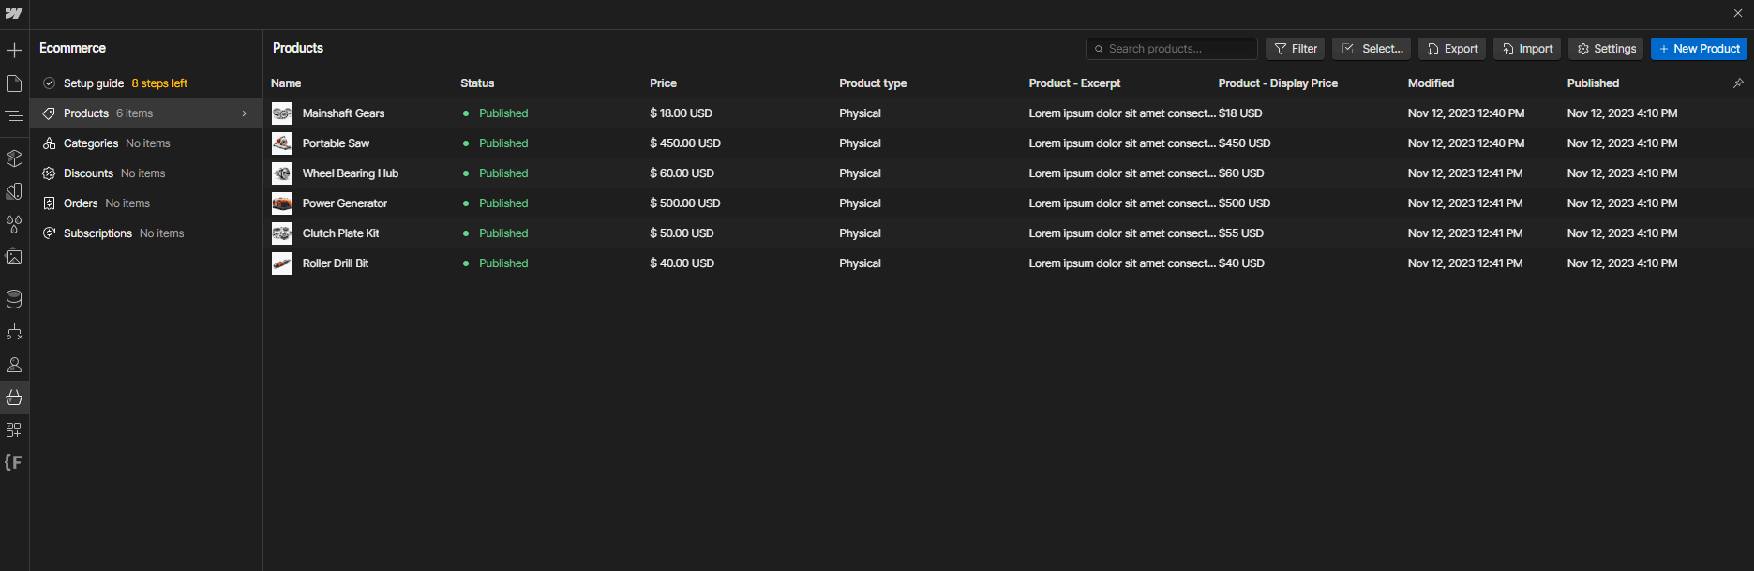The image size is (1754, 571).
Task: Open Orders in Ecommerce sidebar
Action: coord(146,203)
